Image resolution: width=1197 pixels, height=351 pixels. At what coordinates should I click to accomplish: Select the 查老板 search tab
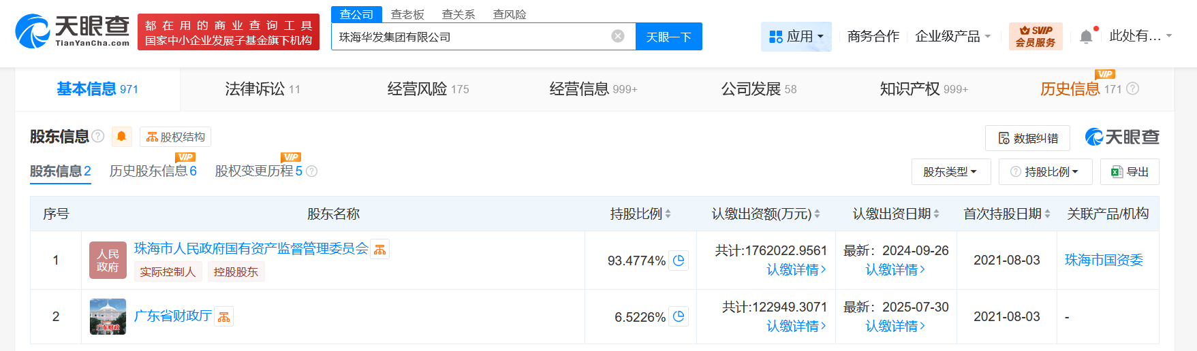point(407,14)
